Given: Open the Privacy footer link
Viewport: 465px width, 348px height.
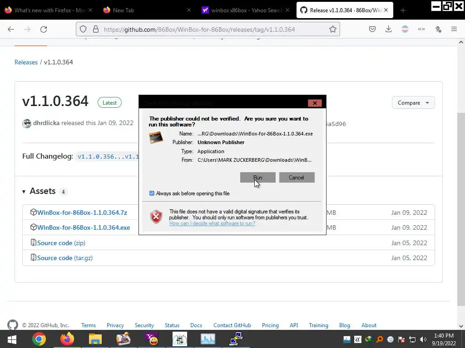Looking at the screenshot, I should pyautogui.click(x=115, y=325).
